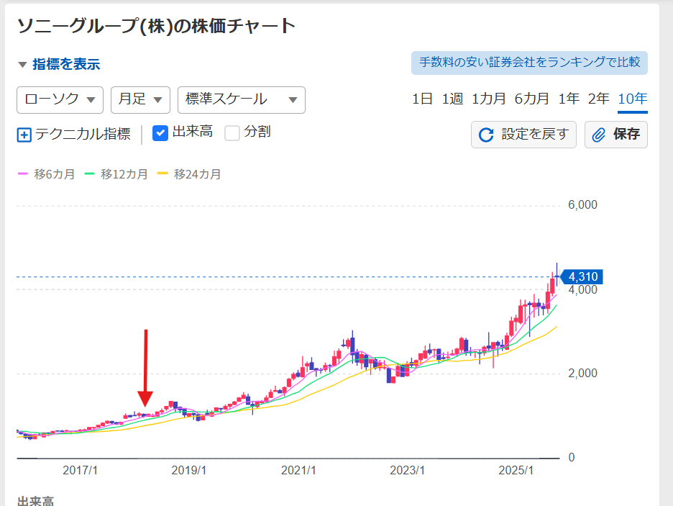Click the paperclip icon in 保存
The width and height of the screenshot is (673, 506).
tap(599, 135)
